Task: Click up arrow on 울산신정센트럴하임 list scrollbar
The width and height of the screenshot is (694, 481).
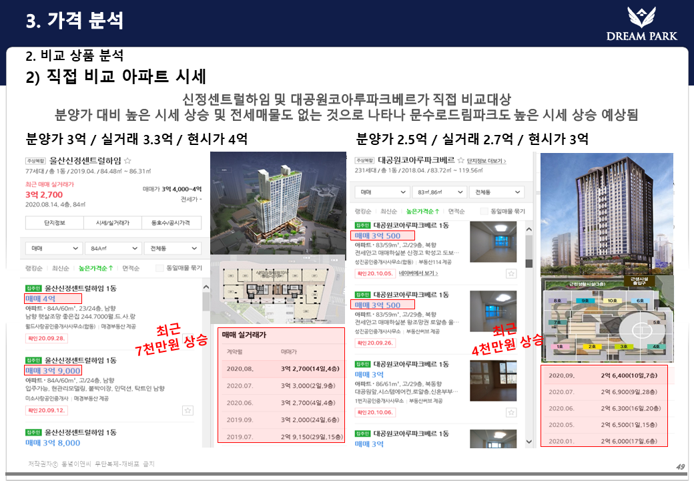Action: pyautogui.click(x=206, y=287)
